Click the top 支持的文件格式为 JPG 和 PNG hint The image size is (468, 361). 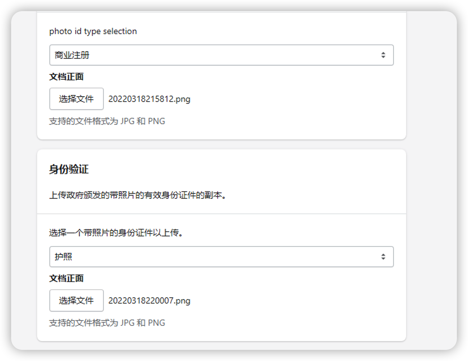(x=107, y=121)
